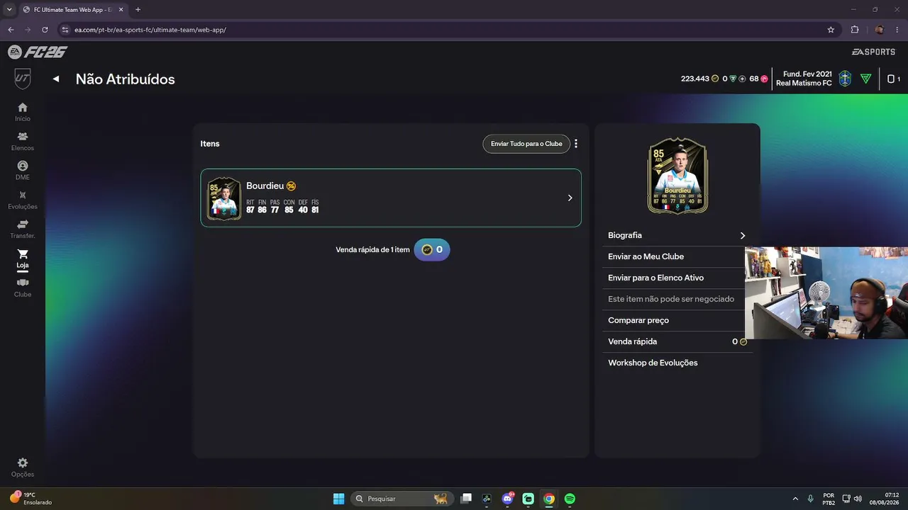Click the pink icon next to 68
The height and width of the screenshot is (510, 908).
click(x=764, y=79)
